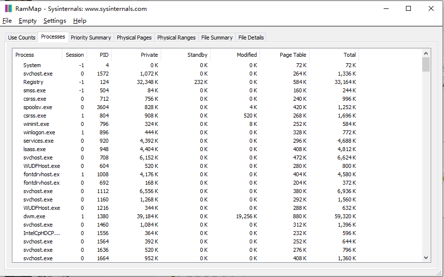Open the Help menu
The image size is (444, 277).
(80, 21)
